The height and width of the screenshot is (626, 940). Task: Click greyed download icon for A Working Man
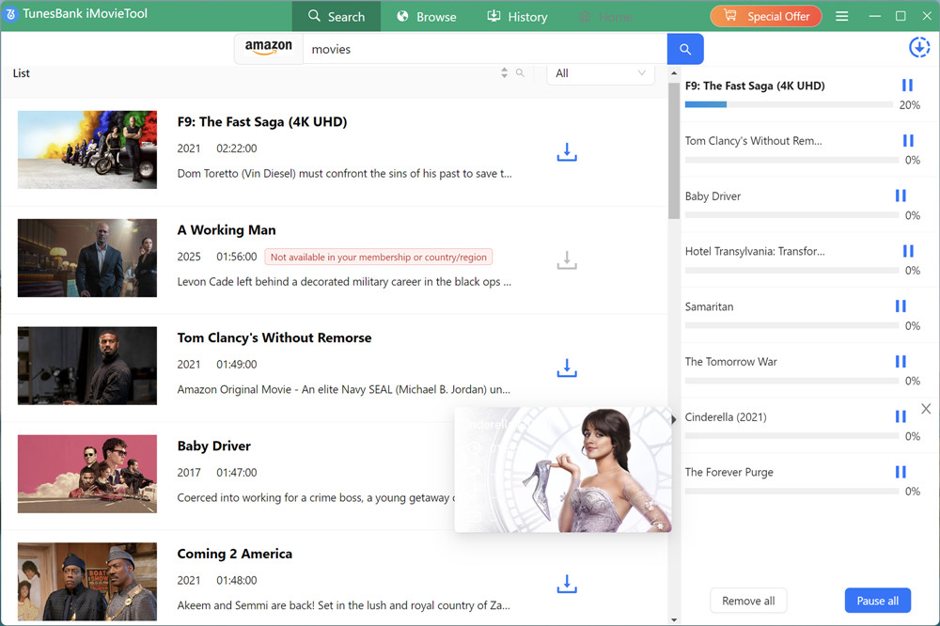click(567, 260)
